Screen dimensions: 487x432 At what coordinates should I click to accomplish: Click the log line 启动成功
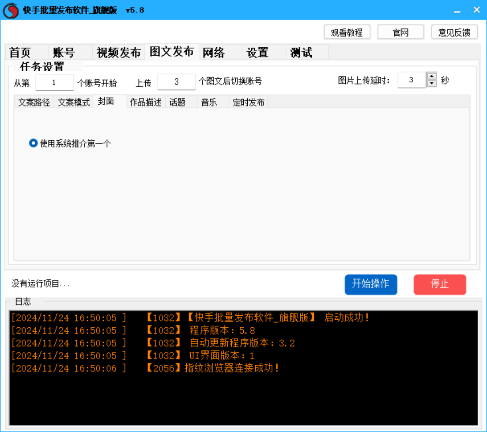190,317
